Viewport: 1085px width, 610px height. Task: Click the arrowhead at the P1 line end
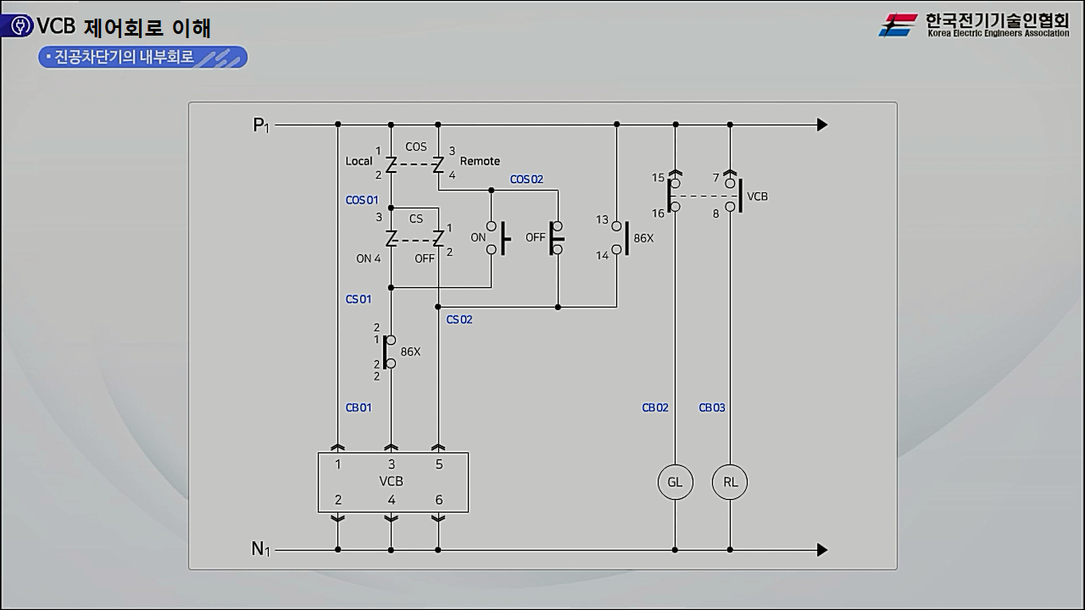[821, 125]
